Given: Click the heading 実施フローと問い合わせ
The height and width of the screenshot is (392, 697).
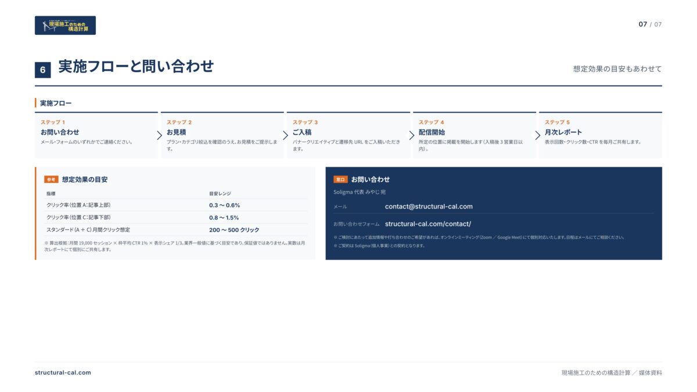Looking at the screenshot, I should [136, 67].
